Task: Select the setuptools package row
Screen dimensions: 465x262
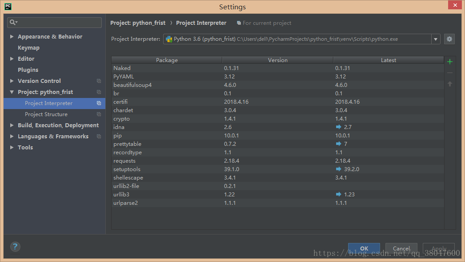Action: (x=277, y=169)
